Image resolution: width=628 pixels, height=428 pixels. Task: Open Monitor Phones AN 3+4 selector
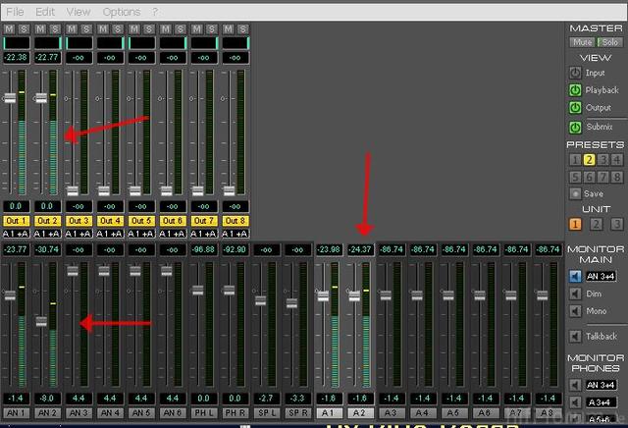(601, 385)
